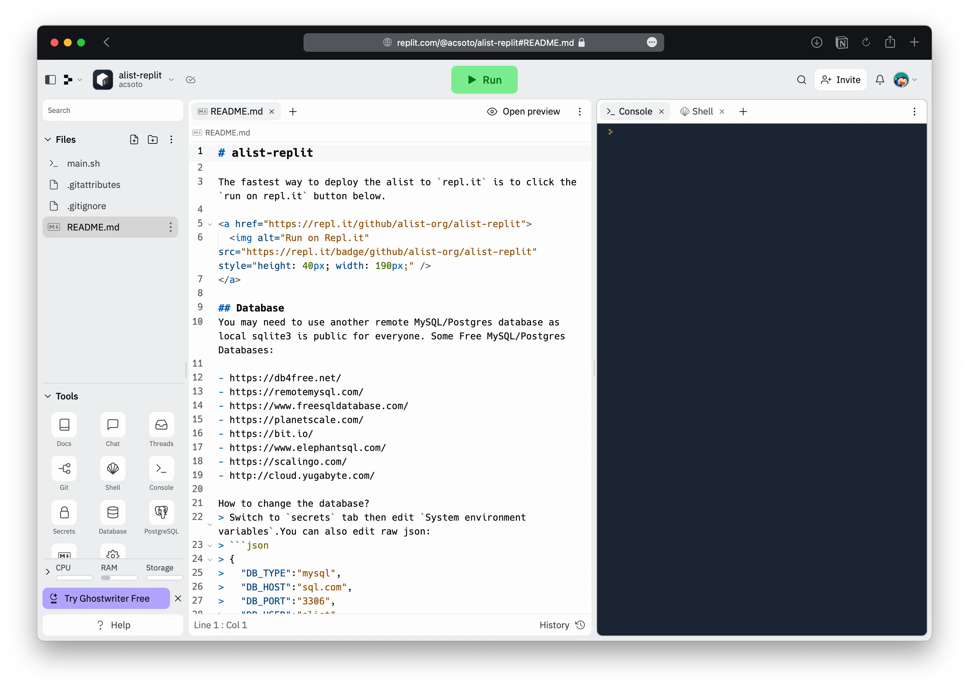Screen dimensions: 969x690
Task: Close the Console tab
Action: 661,111
